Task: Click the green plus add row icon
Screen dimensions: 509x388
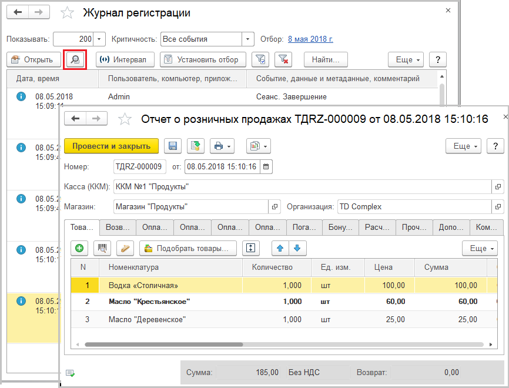Action: click(x=79, y=248)
